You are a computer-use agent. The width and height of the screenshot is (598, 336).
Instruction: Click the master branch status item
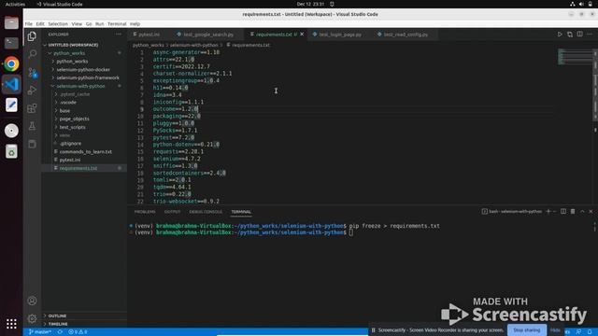click(x=40, y=332)
